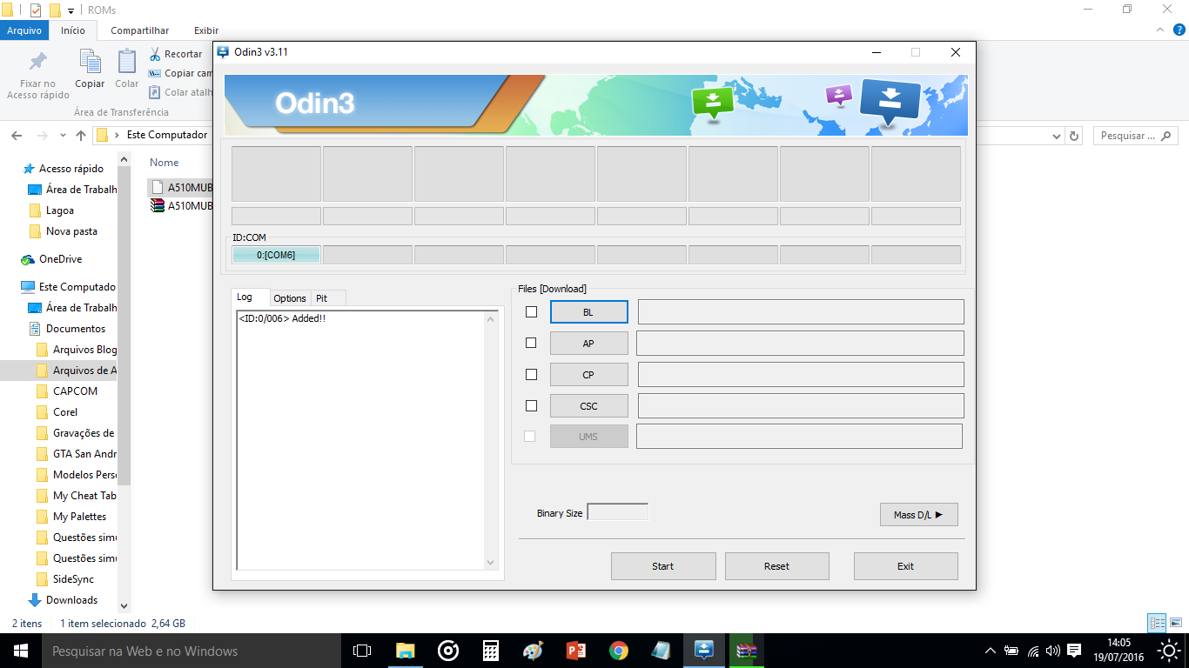The image size is (1189, 668).
Task: Click the Explorer forward arrow
Action: pyautogui.click(x=42, y=136)
